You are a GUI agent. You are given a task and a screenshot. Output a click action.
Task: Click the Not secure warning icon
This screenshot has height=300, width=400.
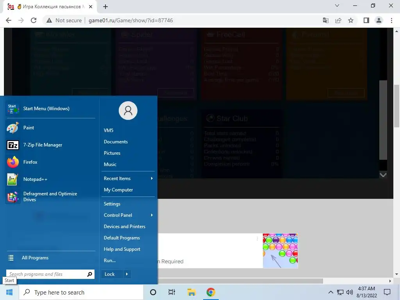pyautogui.click(x=49, y=20)
